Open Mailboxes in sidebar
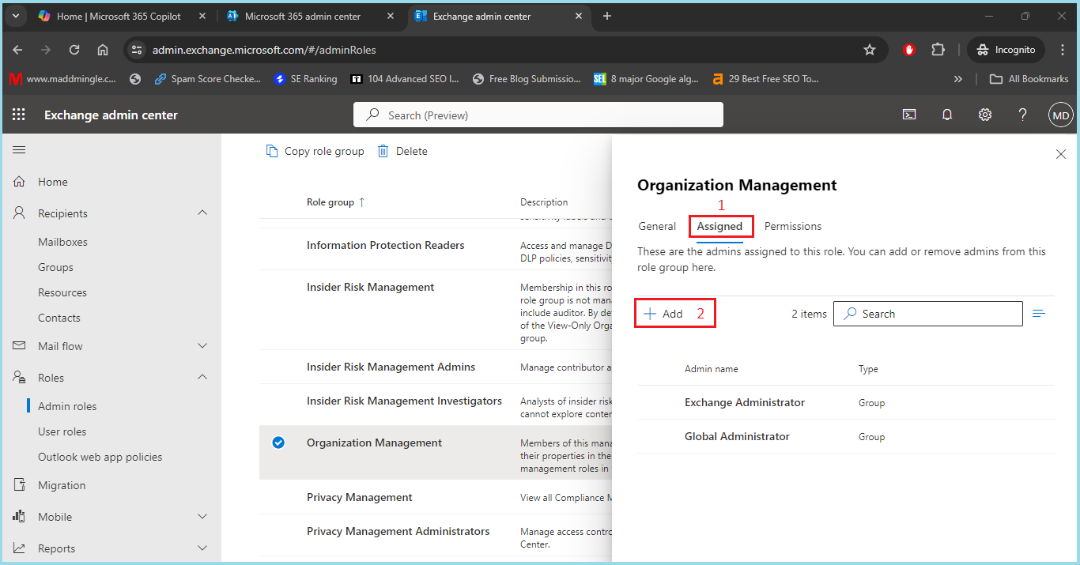Screen dimensions: 1080x565 (62, 242)
